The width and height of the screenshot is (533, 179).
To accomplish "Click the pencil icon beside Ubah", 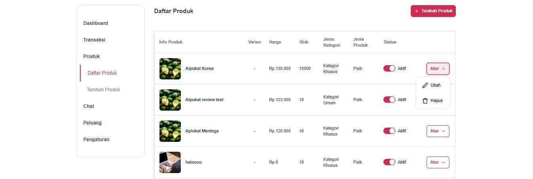I will (x=425, y=85).
